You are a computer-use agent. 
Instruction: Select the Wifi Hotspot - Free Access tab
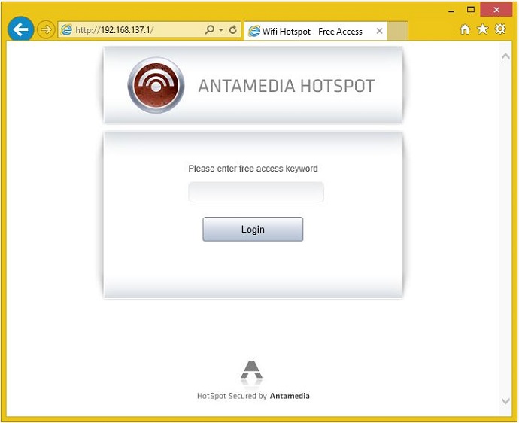tap(315, 31)
